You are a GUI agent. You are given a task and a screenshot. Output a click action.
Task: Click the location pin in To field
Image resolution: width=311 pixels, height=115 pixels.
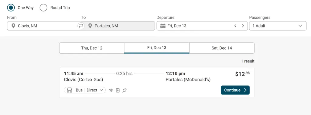point(90,26)
